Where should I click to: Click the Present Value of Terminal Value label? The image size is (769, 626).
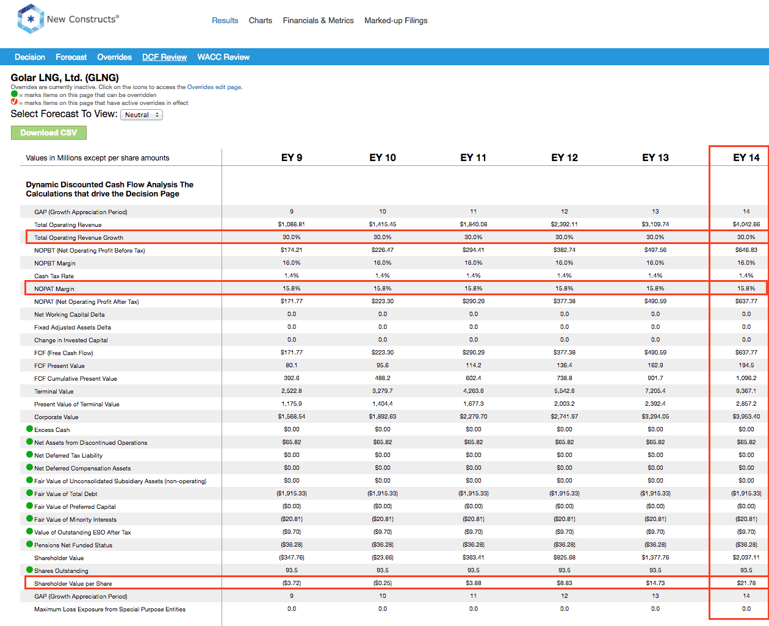(x=77, y=404)
